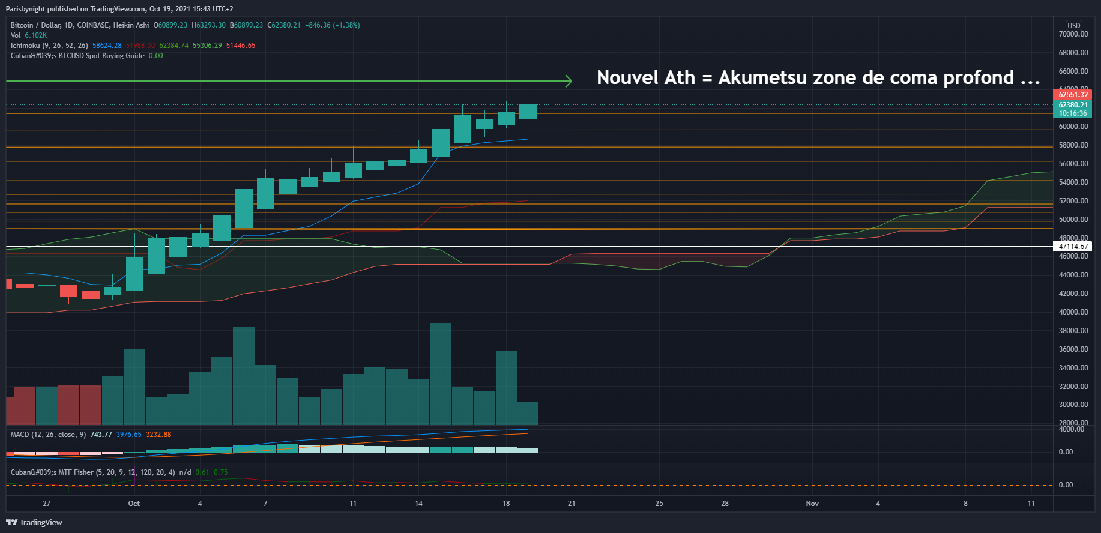The image size is (1101, 533).
Task: Click the 'Nouvel Ath' text annotation
Action: coord(818,77)
